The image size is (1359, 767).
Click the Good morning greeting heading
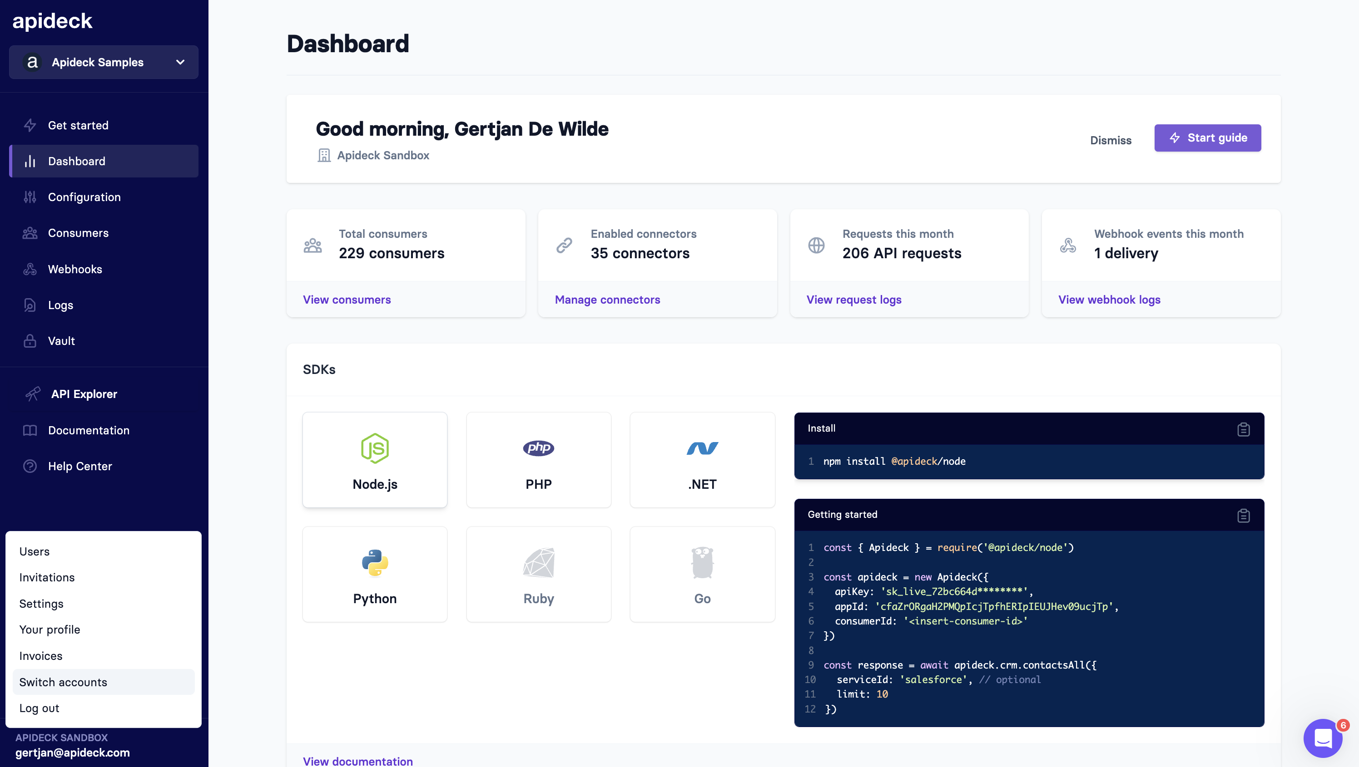(462, 129)
